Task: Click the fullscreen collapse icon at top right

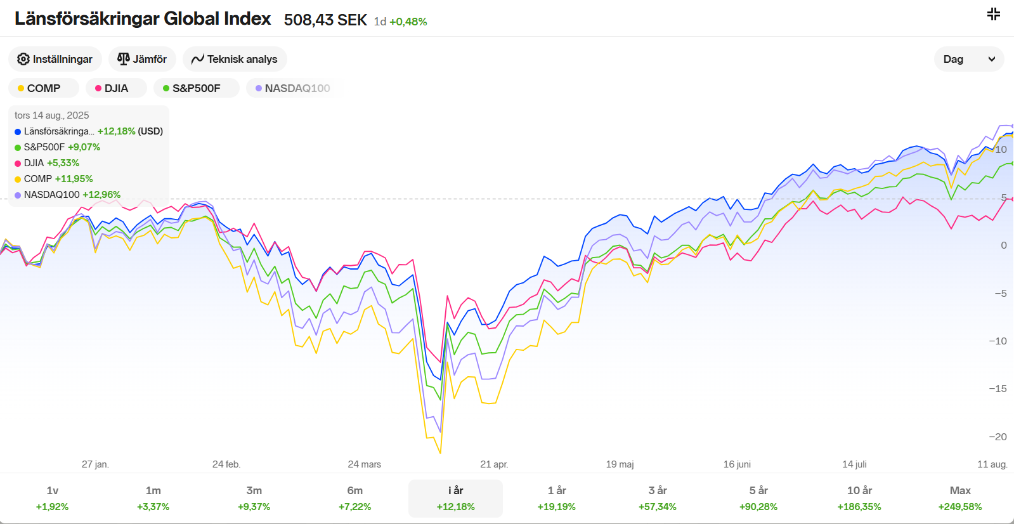Action: (x=994, y=14)
